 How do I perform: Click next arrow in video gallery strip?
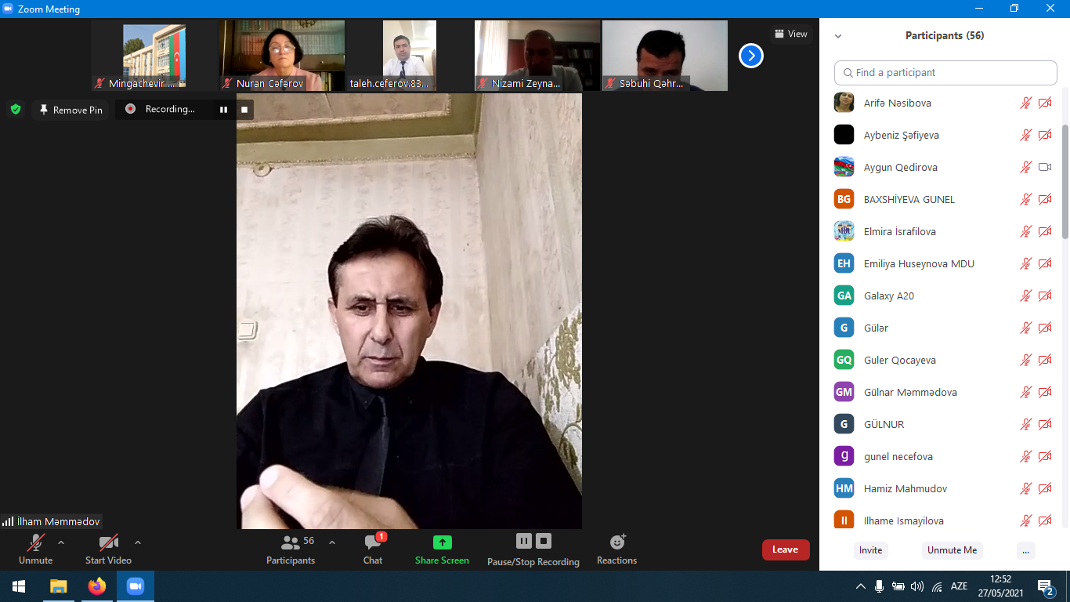pyautogui.click(x=750, y=56)
